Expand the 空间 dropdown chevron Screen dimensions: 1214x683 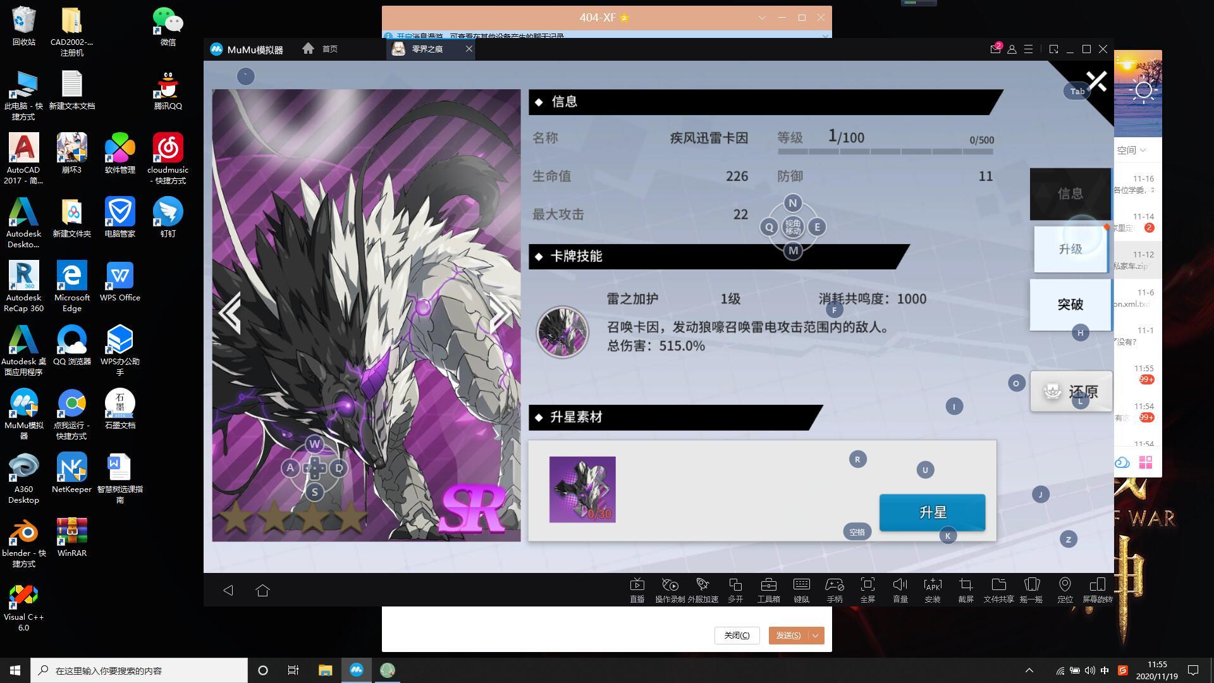[x=1143, y=151]
